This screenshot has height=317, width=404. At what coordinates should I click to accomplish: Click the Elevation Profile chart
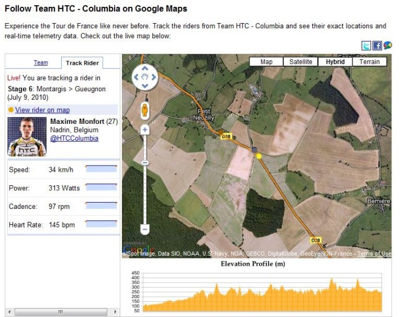262,292
